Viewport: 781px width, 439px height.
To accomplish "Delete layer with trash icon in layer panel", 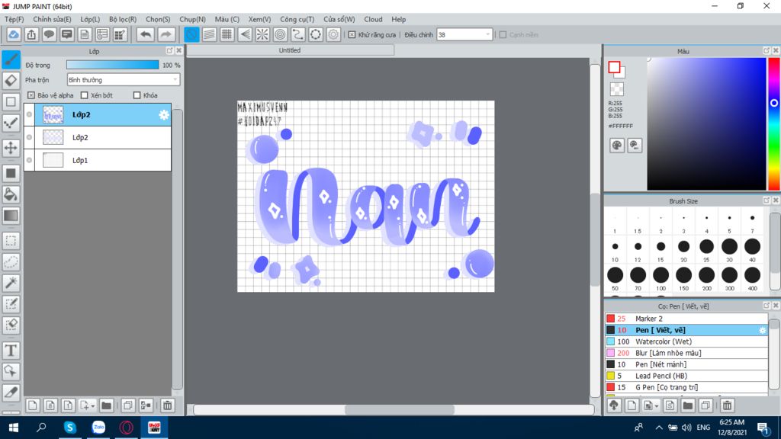I will pos(167,405).
